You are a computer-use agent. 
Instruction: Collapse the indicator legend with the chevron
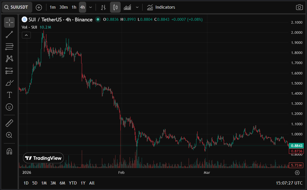click(26, 35)
